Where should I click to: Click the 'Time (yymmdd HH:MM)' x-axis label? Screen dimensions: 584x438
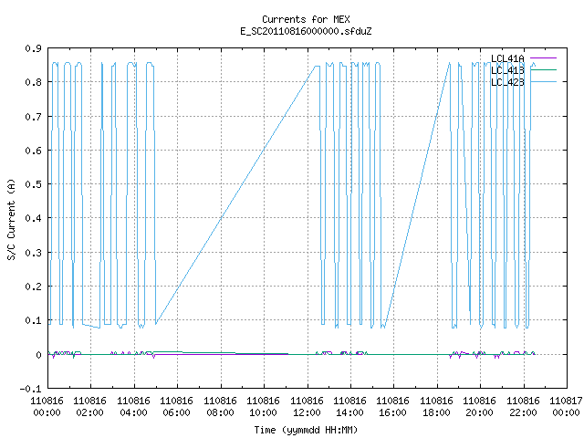[x=306, y=430]
